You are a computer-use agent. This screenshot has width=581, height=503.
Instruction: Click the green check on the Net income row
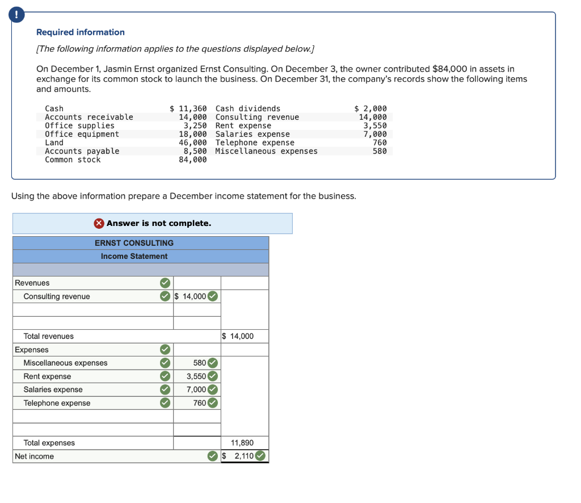click(212, 455)
